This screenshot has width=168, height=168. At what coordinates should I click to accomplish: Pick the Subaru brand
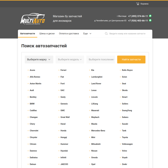(x=125, y=117)
